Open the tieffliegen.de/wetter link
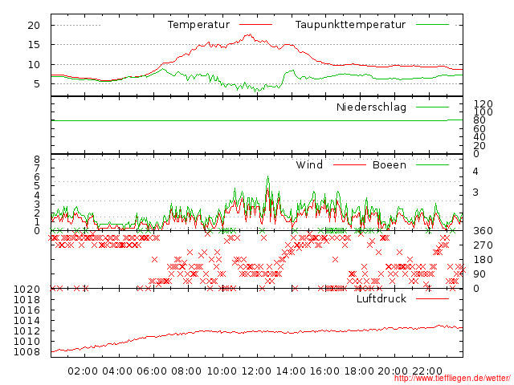514x385 pixels. tap(452, 378)
